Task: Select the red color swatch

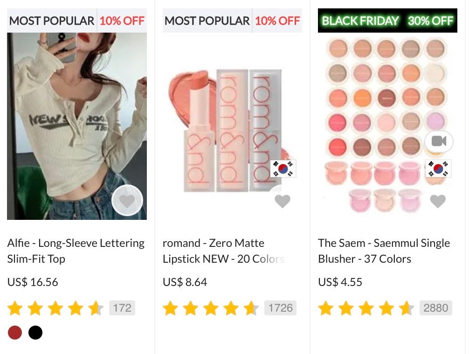Action: [x=15, y=333]
